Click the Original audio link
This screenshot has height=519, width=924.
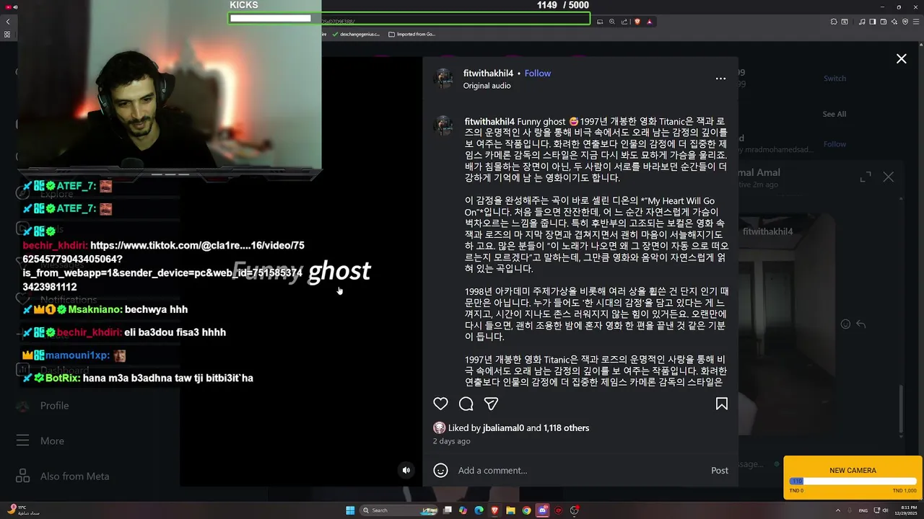pyautogui.click(x=487, y=86)
